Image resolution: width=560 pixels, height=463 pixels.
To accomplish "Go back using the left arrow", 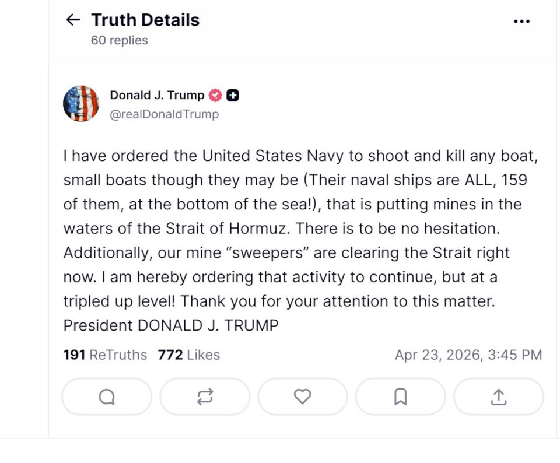I will pyautogui.click(x=72, y=20).
